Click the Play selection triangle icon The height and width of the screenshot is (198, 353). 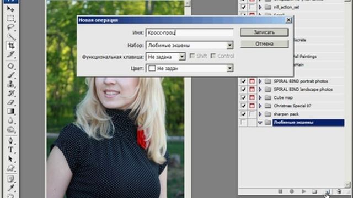303,191
